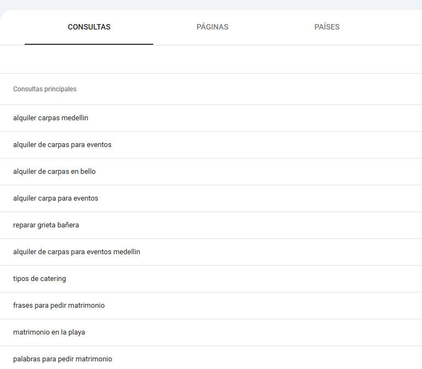Click the empty filter bar above the table

point(211,60)
